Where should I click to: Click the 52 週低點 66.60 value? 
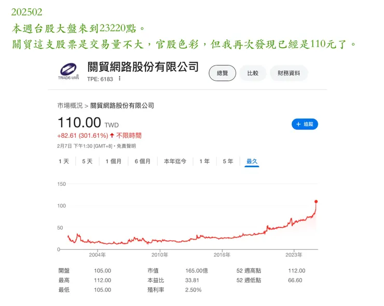pyautogui.click(x=295, y=280)
